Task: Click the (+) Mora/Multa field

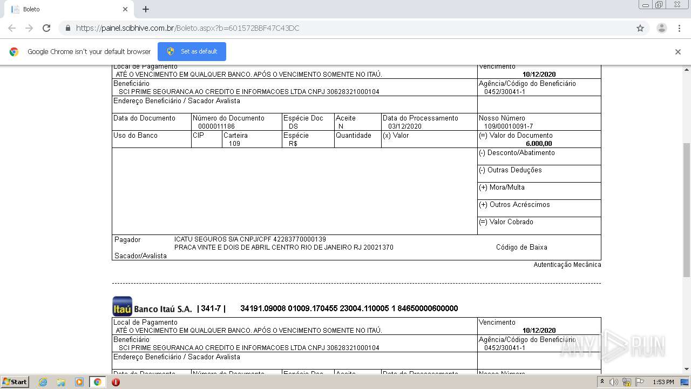Action: point(539,191)
